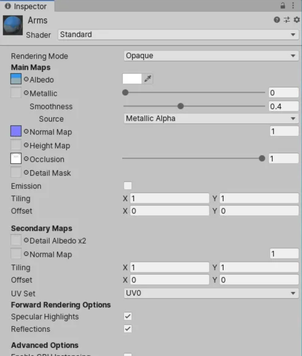Select the main Normal Map texture slot
302x356 pixels.
click(x=16, y=132)
